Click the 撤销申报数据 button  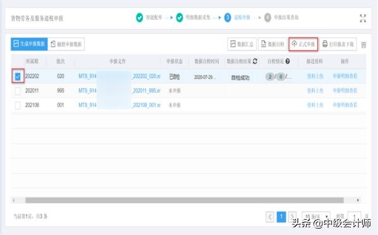click(x=66, y=44)
